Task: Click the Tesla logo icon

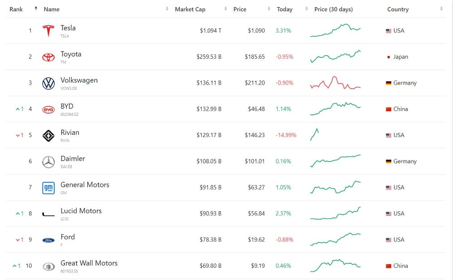Action: click(48, 31)
